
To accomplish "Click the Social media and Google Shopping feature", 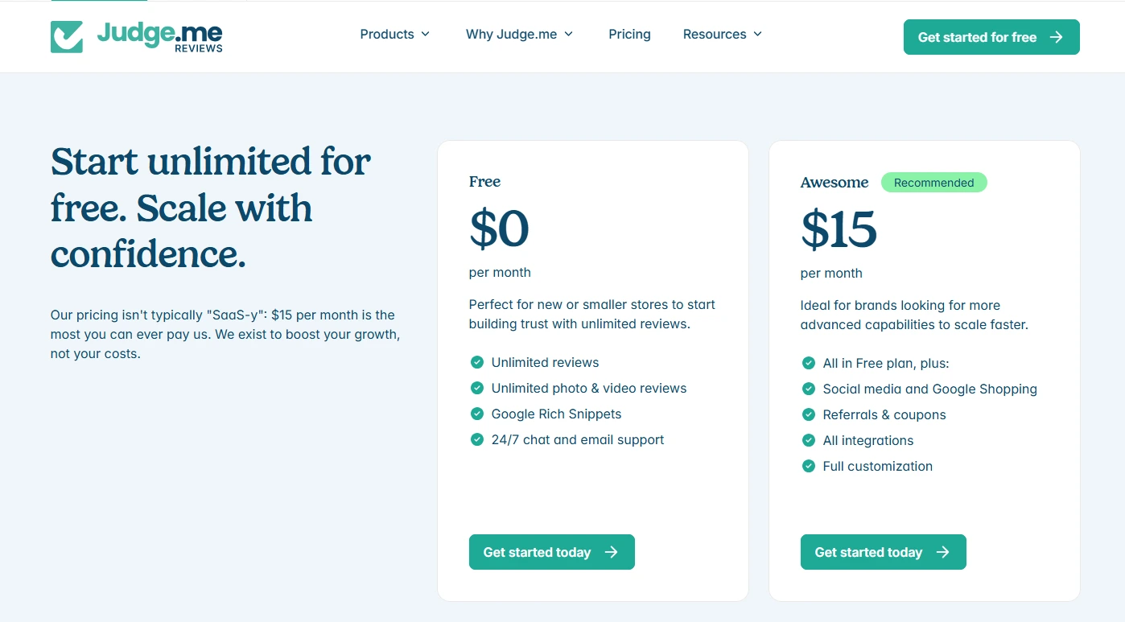I will coord(929,389).
